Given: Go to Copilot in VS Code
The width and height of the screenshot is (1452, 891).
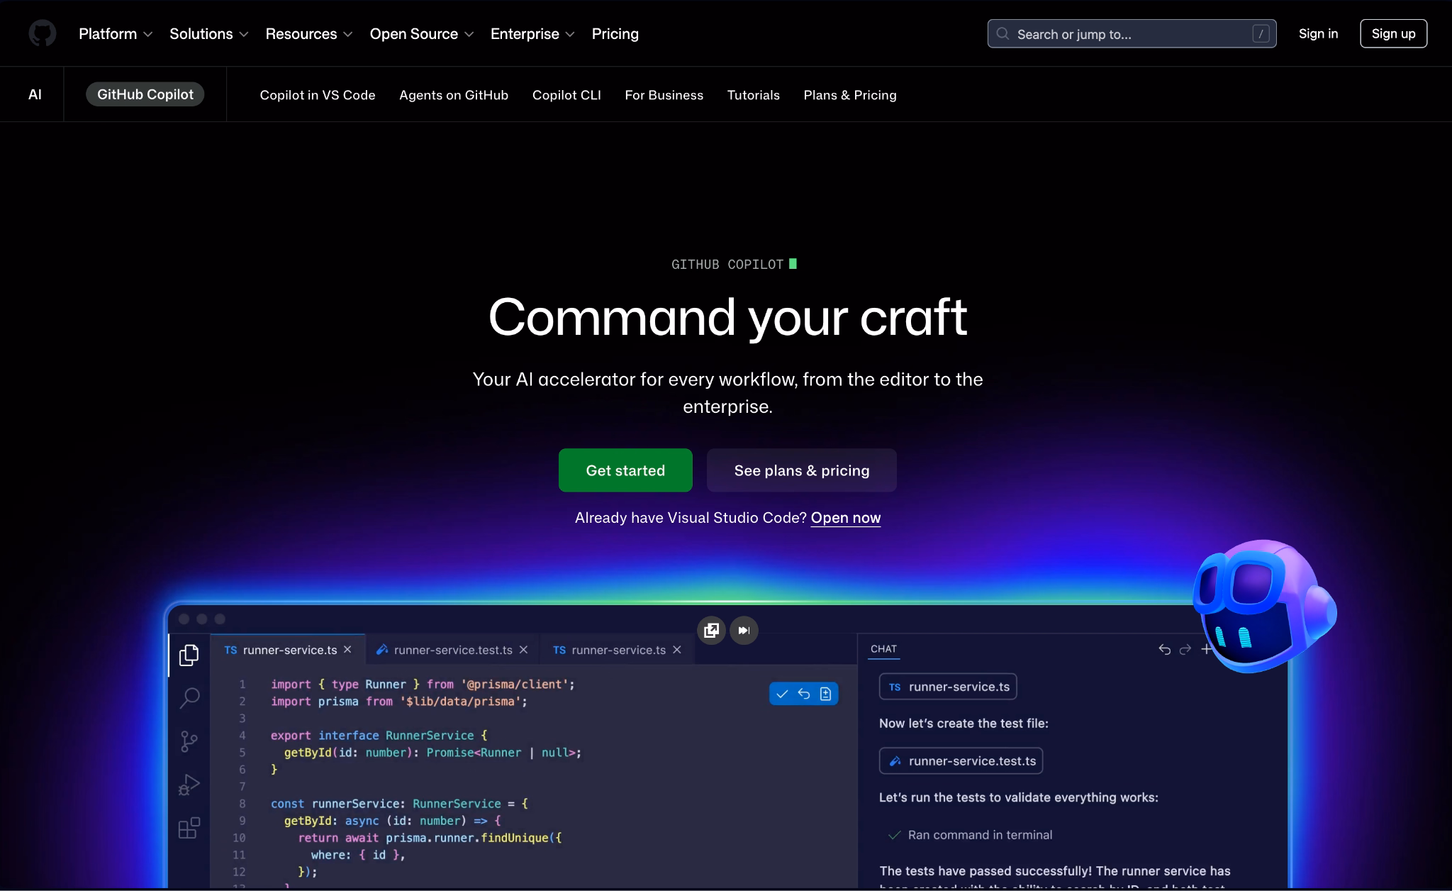Looking at the screenshot, I should [318, 95].
